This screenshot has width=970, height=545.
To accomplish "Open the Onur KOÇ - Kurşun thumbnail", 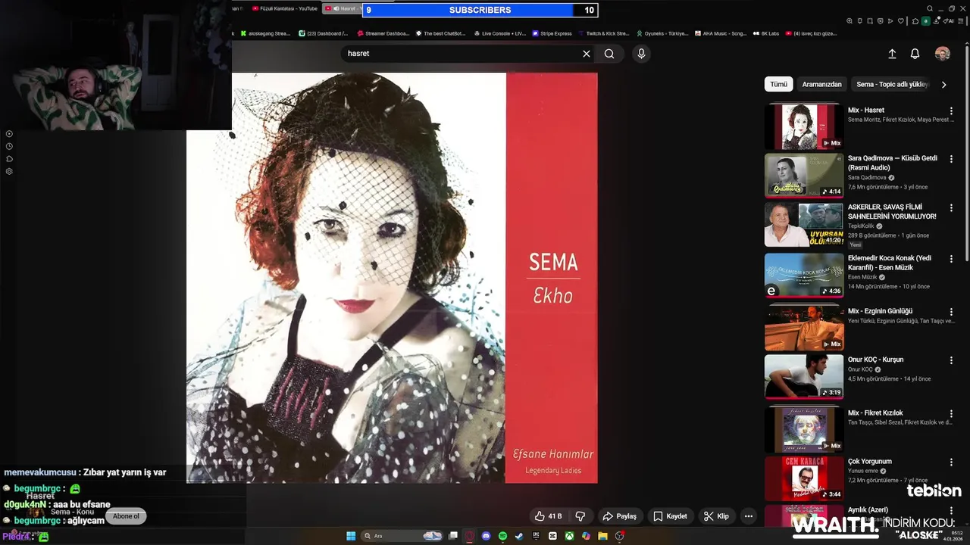I will pos(804,376).
